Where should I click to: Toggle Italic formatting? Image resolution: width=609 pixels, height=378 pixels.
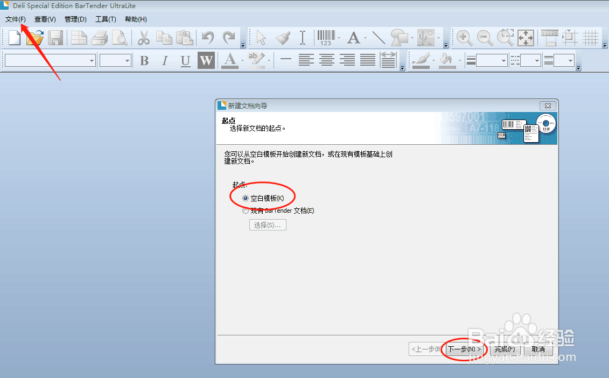(x=165, y=60)
